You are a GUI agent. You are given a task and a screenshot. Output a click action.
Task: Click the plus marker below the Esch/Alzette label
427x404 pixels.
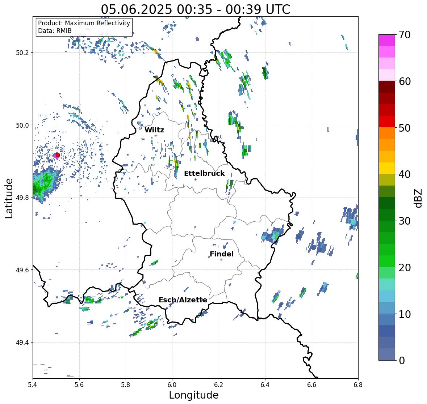coord(170,306)
